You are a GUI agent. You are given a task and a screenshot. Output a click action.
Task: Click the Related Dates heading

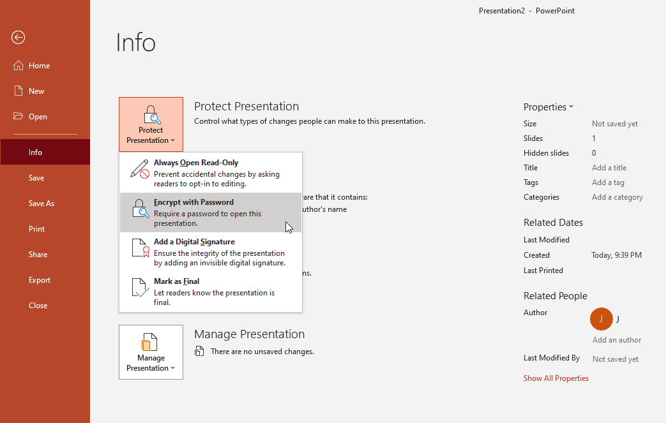[553, 222]
